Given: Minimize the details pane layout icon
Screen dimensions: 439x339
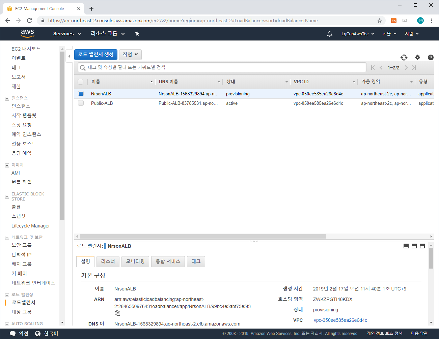Looking at the screenshot, I should (x=406, y=246).
